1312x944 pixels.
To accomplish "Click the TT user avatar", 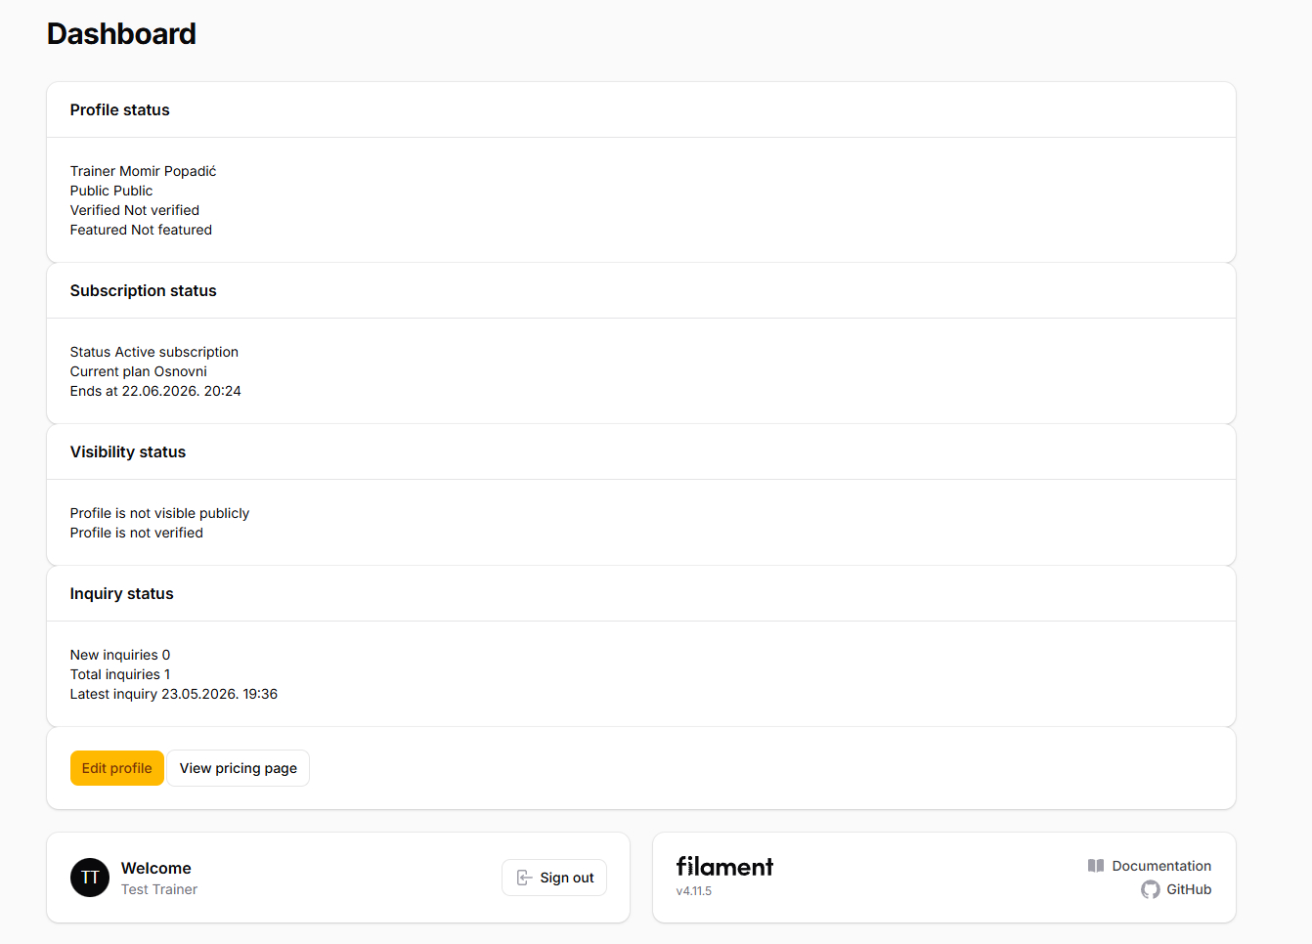I will (x=90, y=878).
